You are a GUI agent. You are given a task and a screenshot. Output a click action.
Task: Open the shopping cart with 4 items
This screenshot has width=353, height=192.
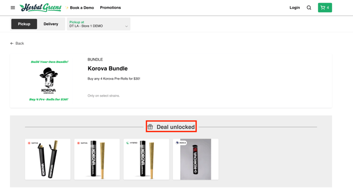(325, 8)
